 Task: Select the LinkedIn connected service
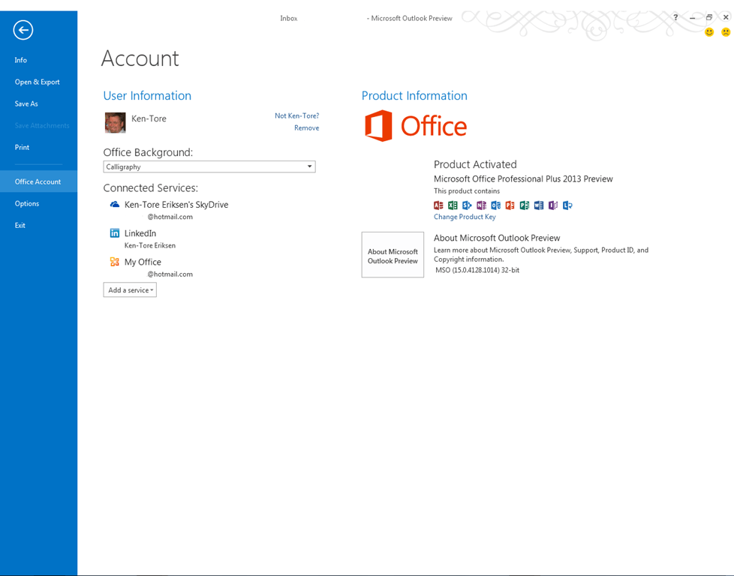(140, 233)
